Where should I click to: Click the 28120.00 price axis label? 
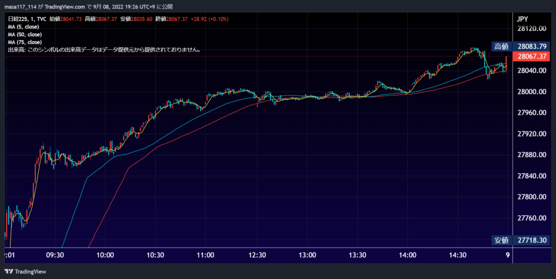click(x=532, y=29)
